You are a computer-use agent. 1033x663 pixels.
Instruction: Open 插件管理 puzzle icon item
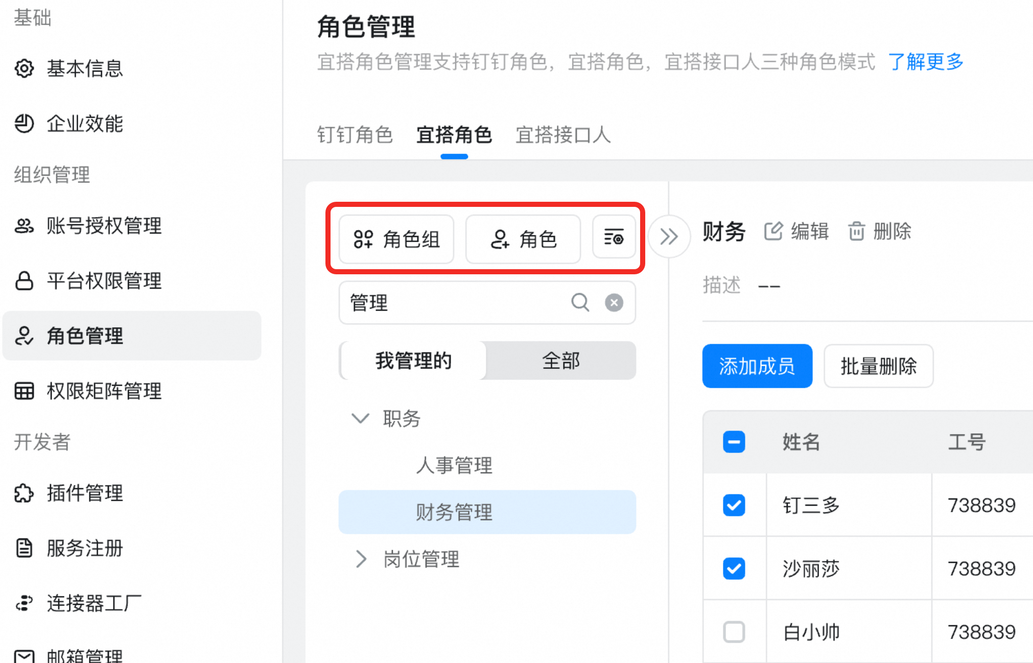[x=24, y=493]
